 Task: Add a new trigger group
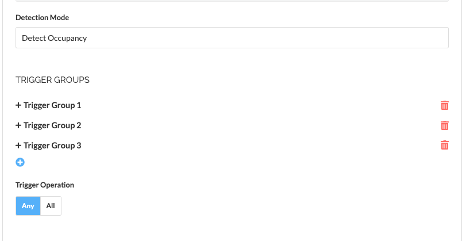point(20,163)
